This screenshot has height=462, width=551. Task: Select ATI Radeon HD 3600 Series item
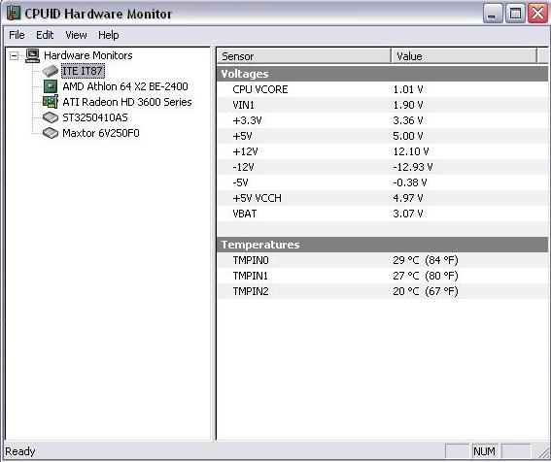127,102
